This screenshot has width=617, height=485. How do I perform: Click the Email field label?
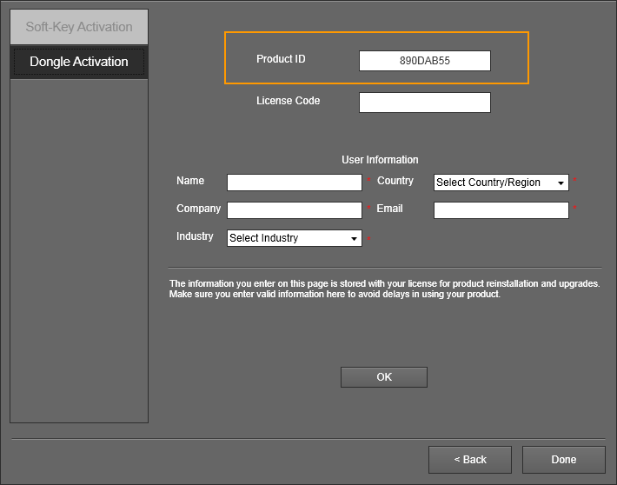point(390,209)
